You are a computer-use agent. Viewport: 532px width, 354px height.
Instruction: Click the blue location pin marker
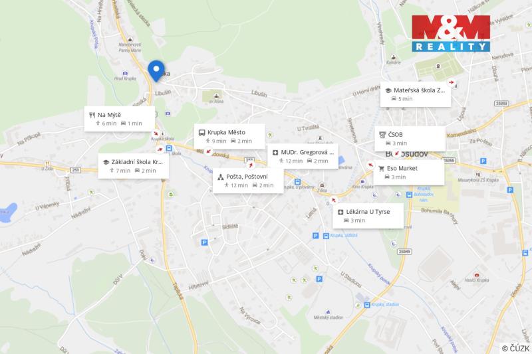click(156, 71)
